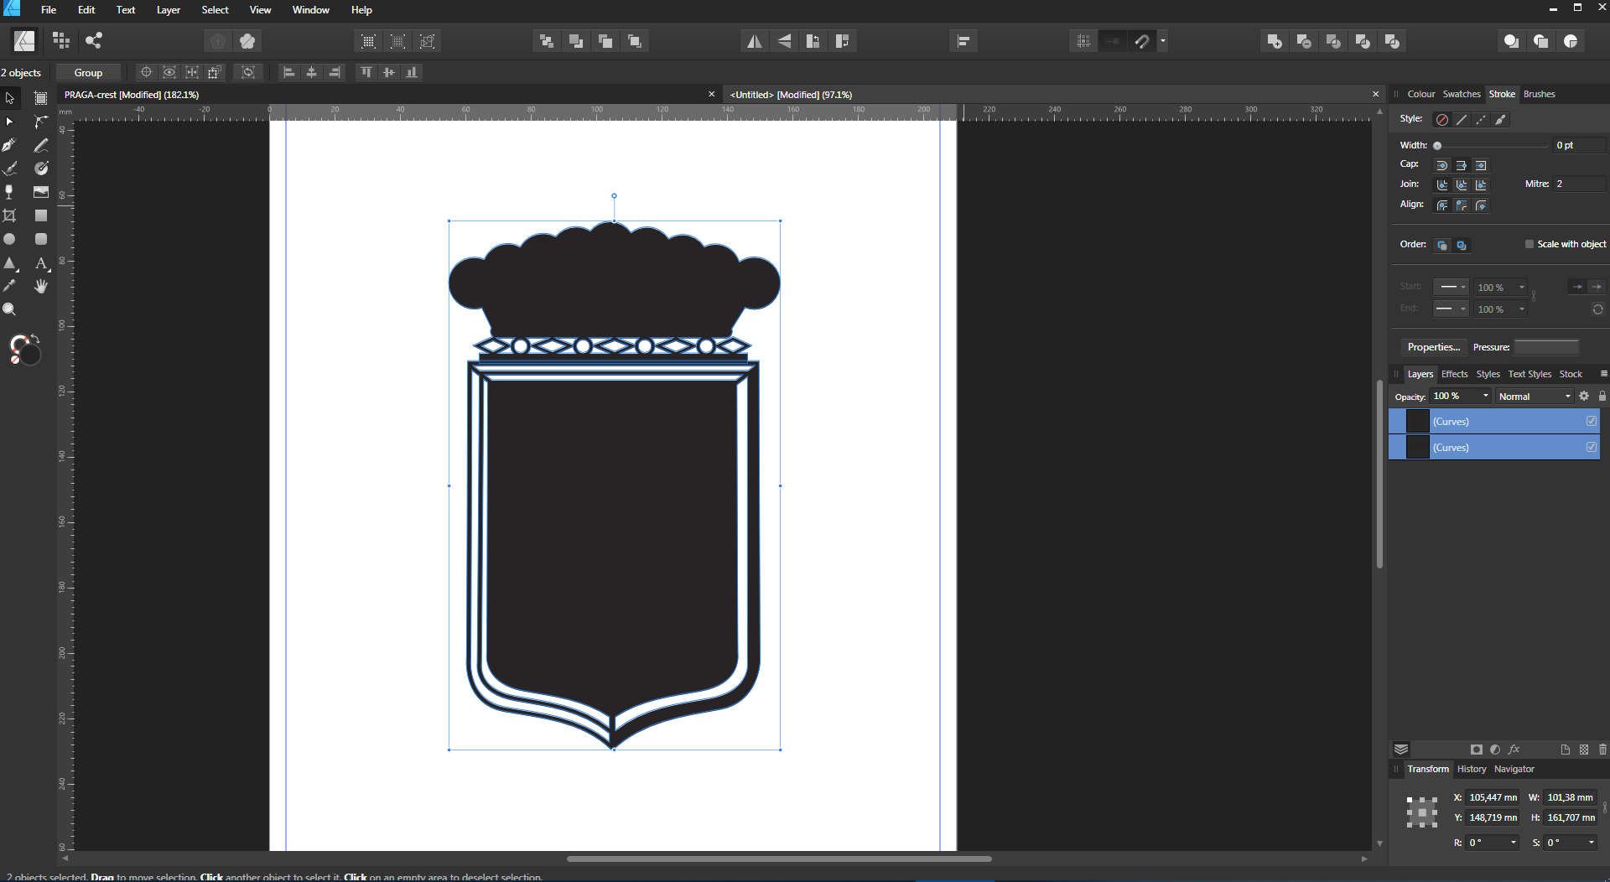Set stroke style to None
The image size is (1610, 882).
pos(1442,120)
